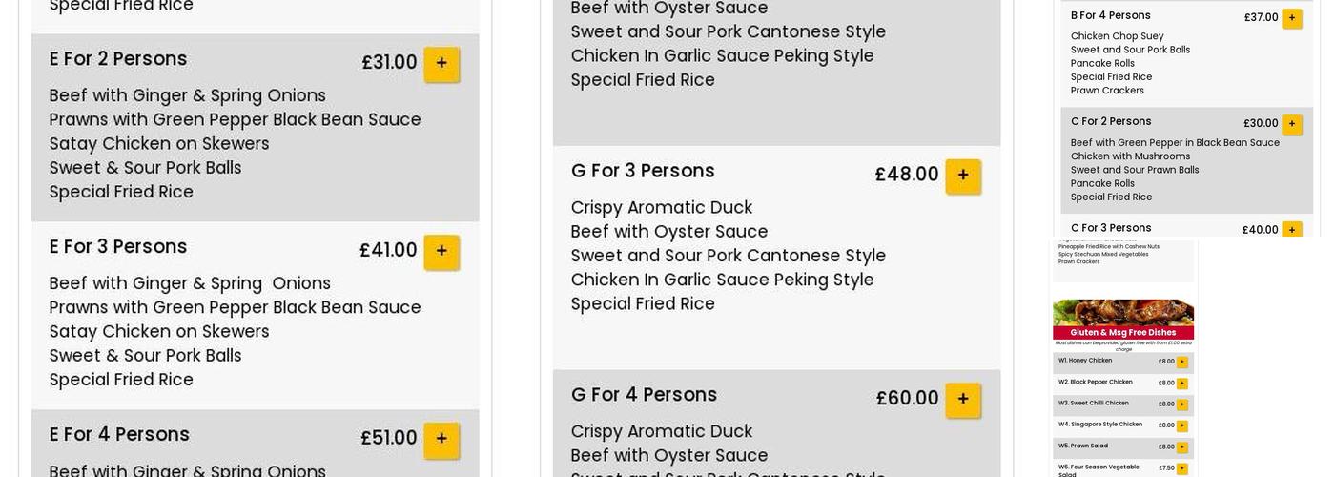
Task: Add C For 2 Persons to order
Action: pos(1292,124)
